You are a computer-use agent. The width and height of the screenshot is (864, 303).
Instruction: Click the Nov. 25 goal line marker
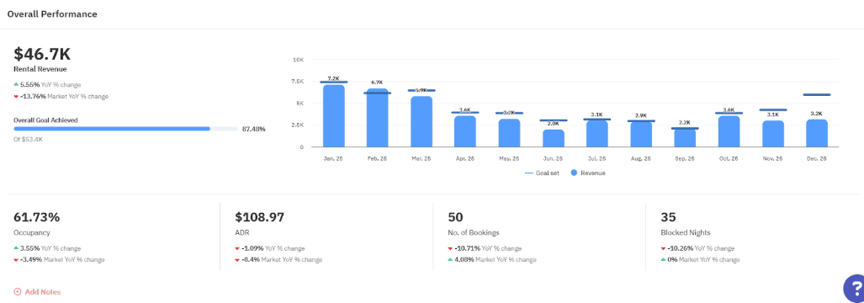pos(773,109)
